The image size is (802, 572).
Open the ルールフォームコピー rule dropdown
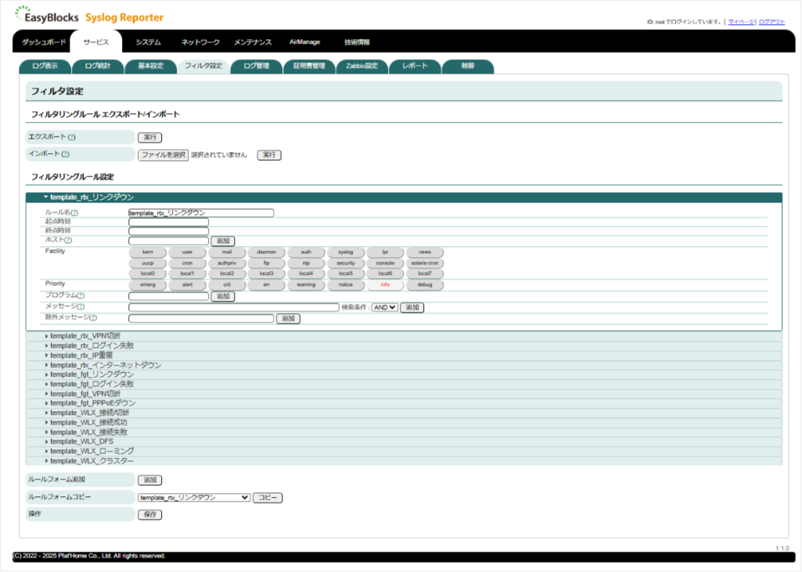[194, 498]
